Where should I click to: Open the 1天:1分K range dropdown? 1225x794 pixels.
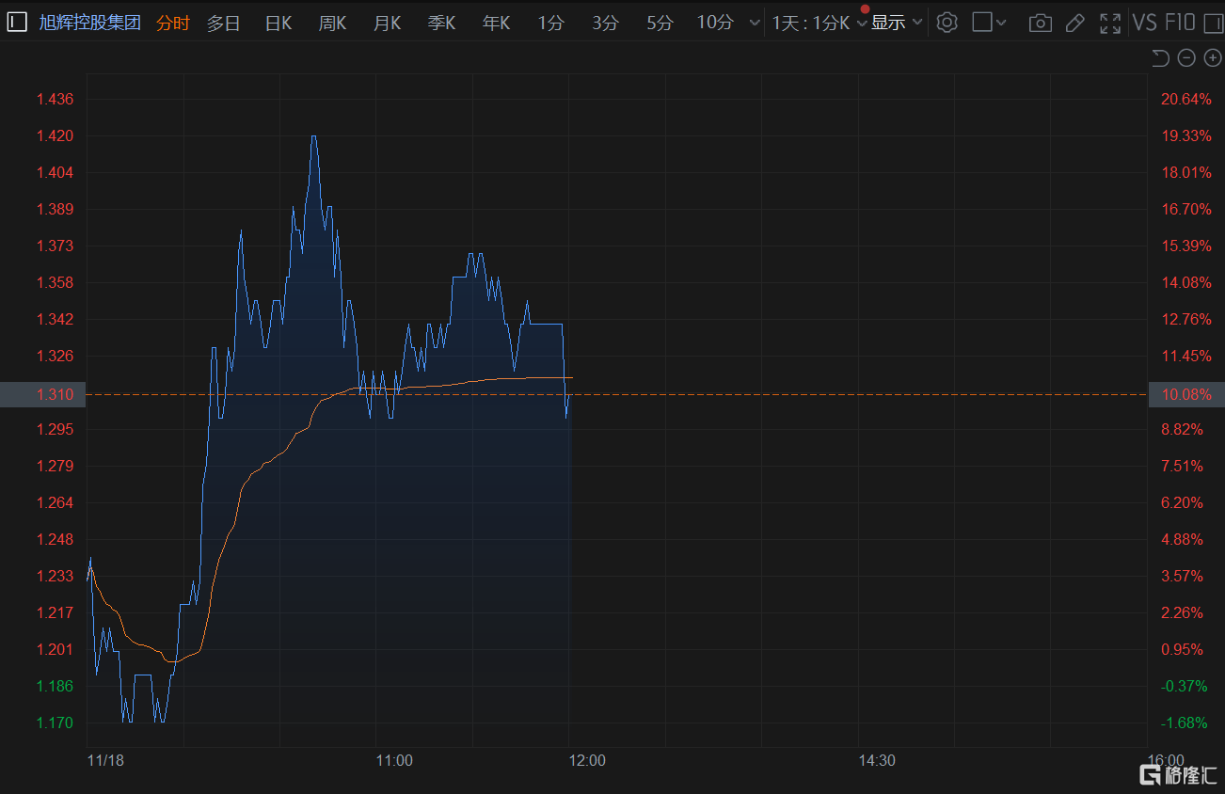click(819, 23)
